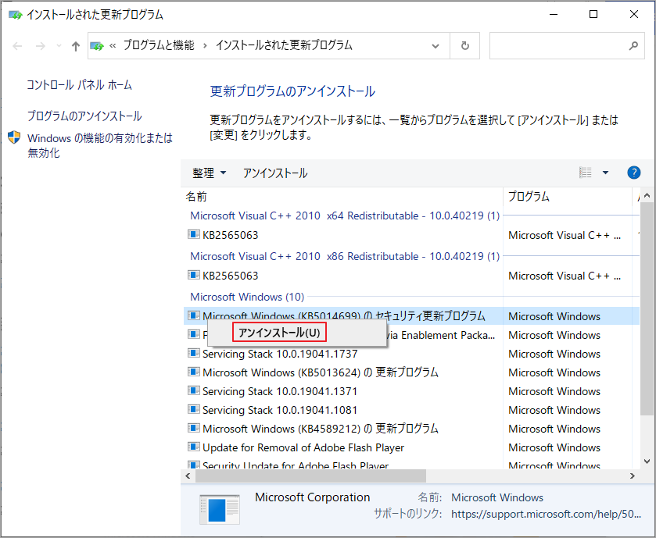Open the support.microsoft.com help link
This screenshot has height=538, width=656.
pos(546,515)
